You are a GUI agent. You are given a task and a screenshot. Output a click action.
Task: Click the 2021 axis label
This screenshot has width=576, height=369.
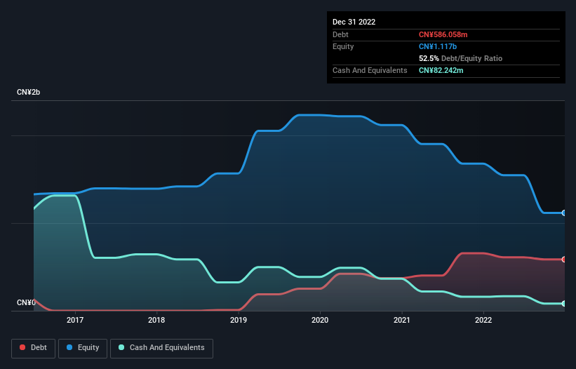pos(402,320)
